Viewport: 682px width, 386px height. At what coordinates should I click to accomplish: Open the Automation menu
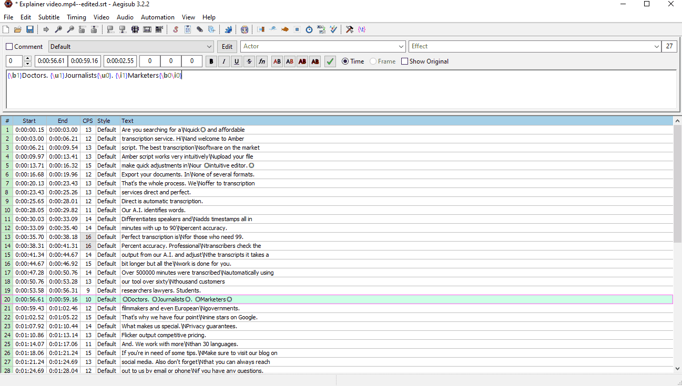[x=158, y=17]
